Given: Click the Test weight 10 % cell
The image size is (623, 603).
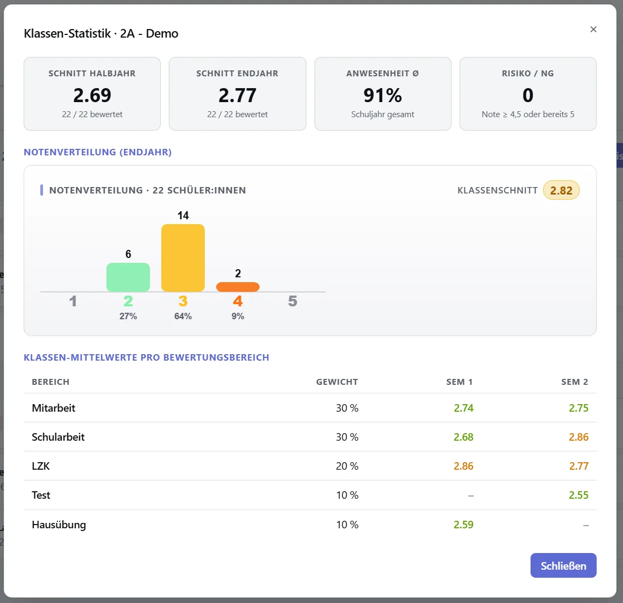Looking at the screenshot, I should [x=347, y=495].
